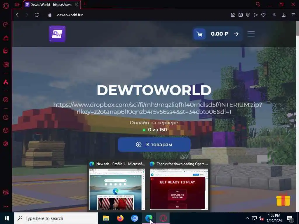
Task: Open sidebar three-dots more options
Action: (6, 206)
